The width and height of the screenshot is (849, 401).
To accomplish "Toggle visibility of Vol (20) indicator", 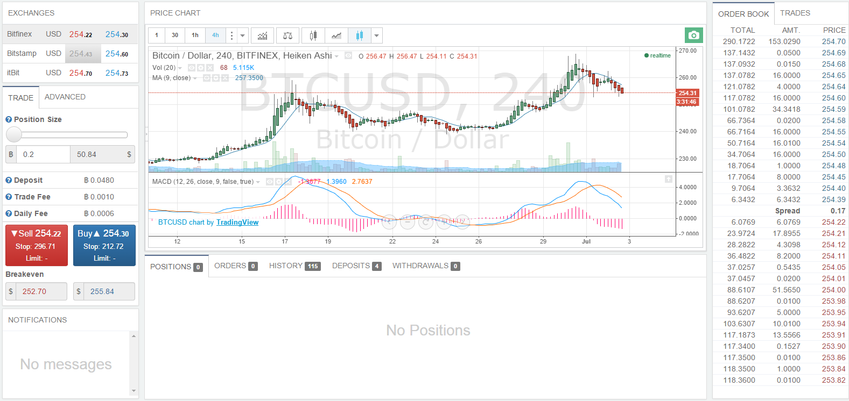I will point(191,68).
